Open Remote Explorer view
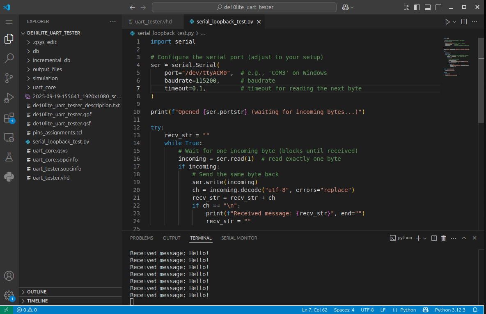 9,138
